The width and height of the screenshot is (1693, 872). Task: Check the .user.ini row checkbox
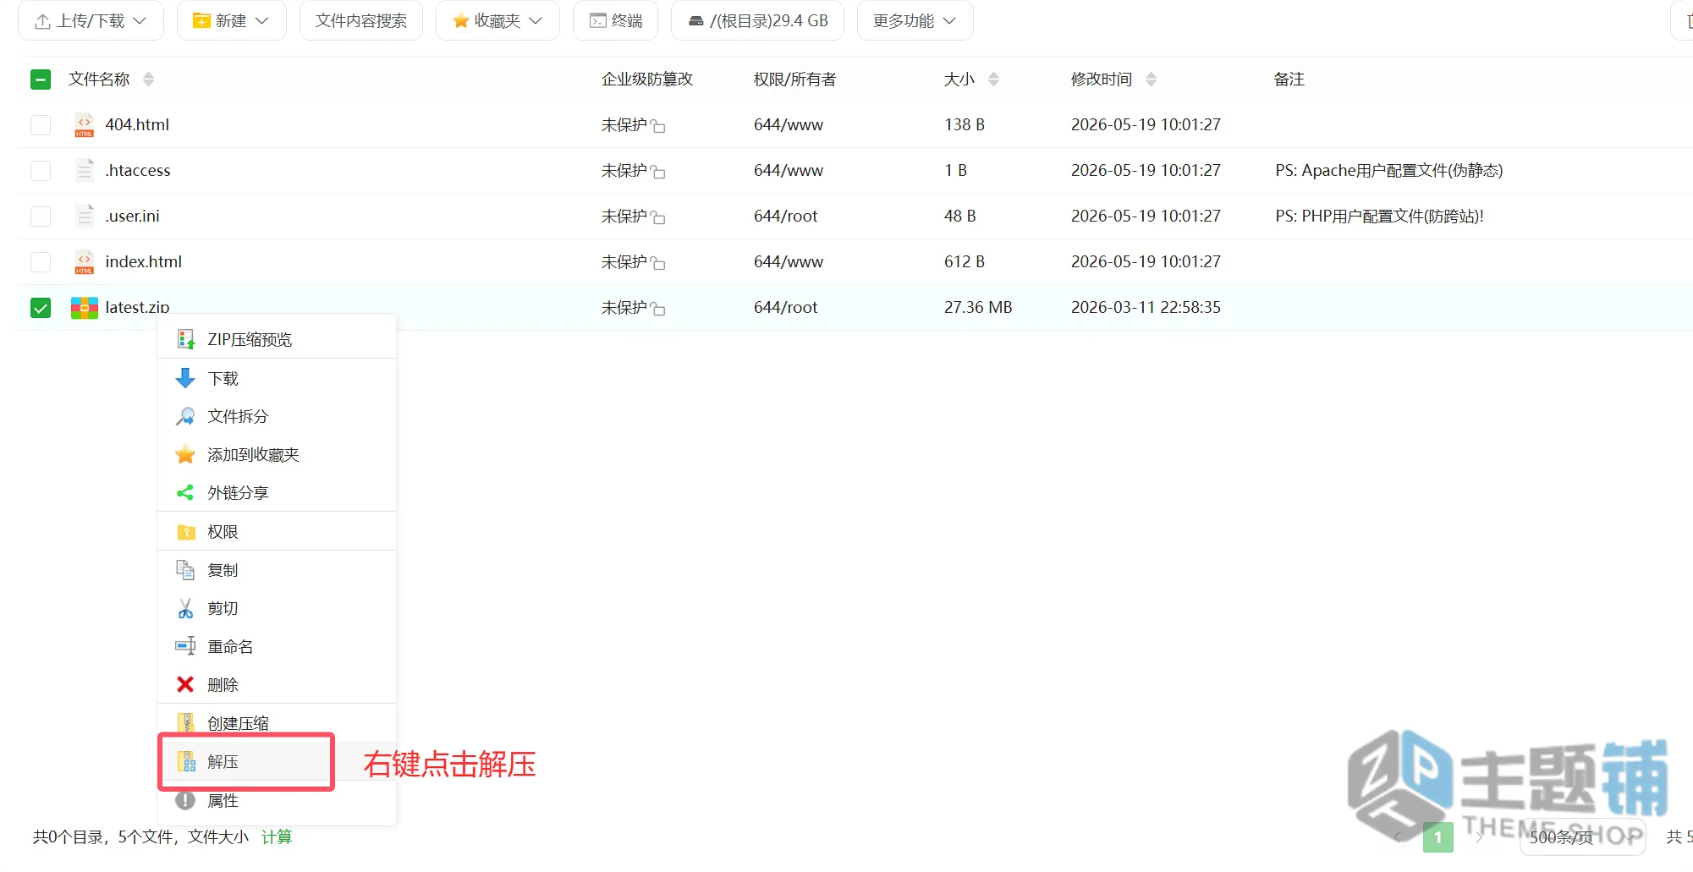click(x=41, y=216)
